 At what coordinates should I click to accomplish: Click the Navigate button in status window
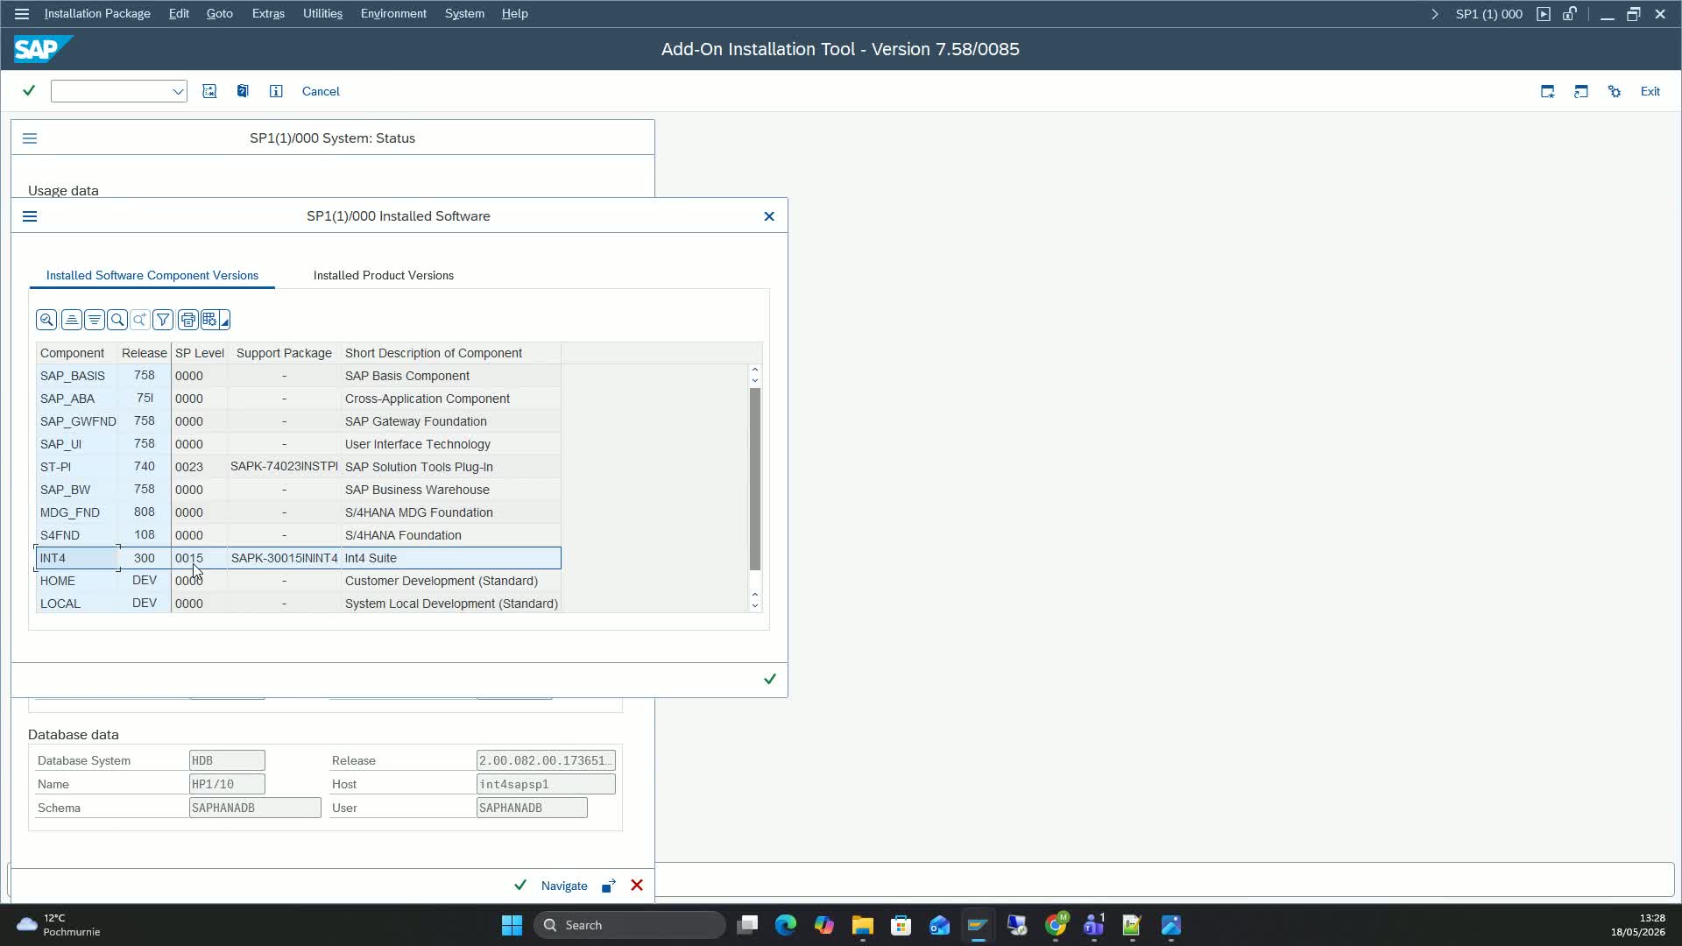564,886
